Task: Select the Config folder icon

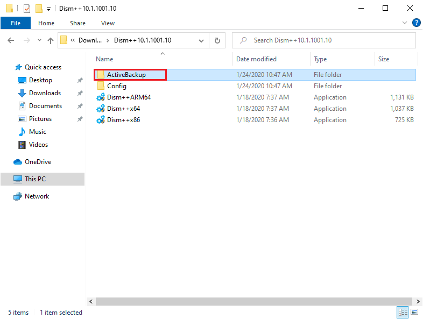Action: coord(101,86)
